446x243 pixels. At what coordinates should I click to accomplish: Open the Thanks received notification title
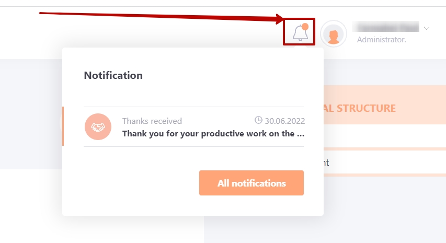(x=152, y=121)
